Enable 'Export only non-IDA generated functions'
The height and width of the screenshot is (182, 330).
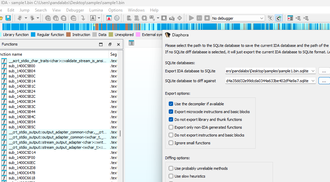click(171, 127)
